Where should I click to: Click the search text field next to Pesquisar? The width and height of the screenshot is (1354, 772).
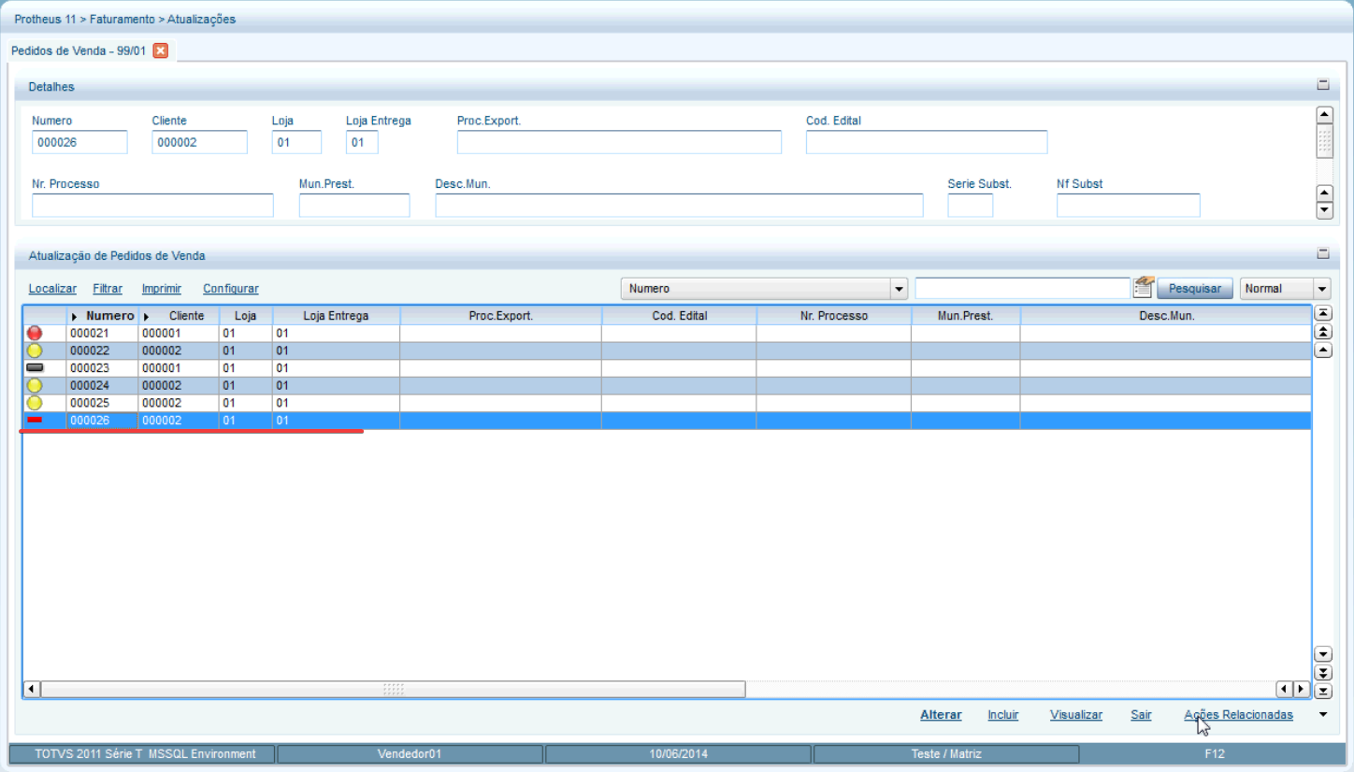point(1021,289)
